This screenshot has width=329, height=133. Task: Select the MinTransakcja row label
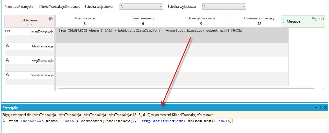pos(42,46)
